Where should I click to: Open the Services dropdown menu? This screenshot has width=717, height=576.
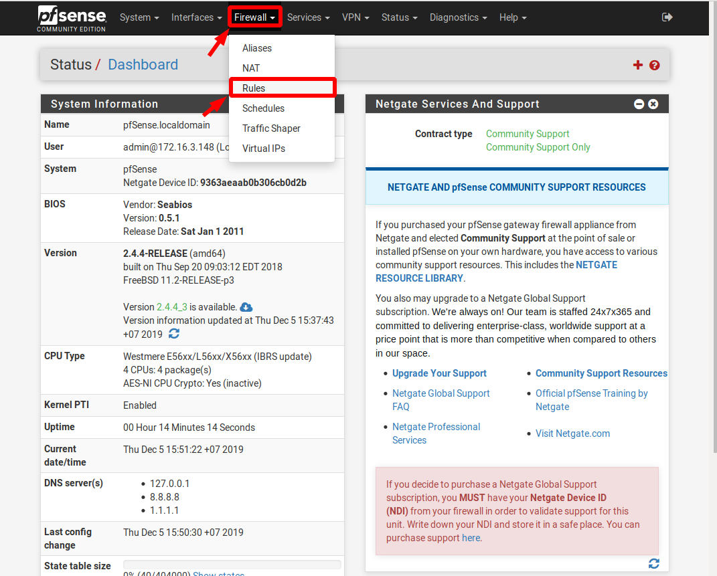coord(308,17)
